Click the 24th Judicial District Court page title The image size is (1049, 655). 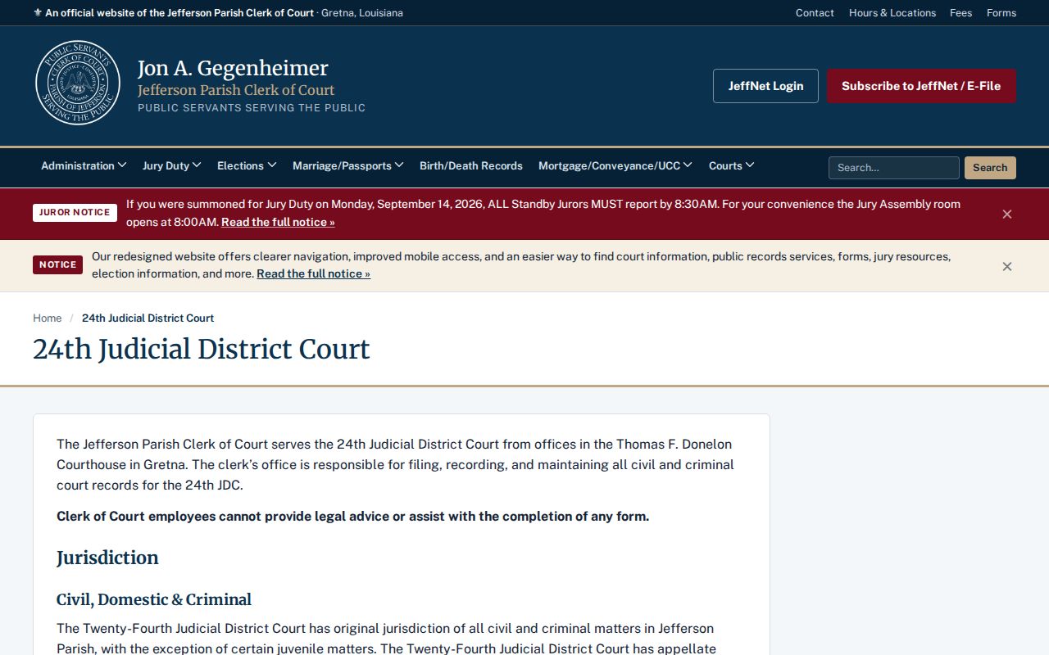(x=202, y=349)
